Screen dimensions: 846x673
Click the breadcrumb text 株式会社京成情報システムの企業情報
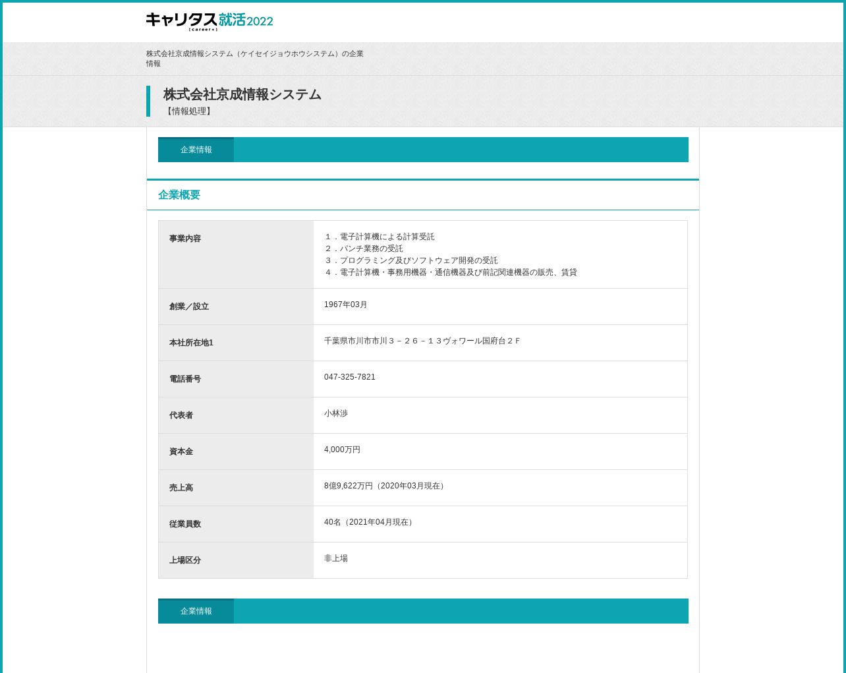point(255,59)
